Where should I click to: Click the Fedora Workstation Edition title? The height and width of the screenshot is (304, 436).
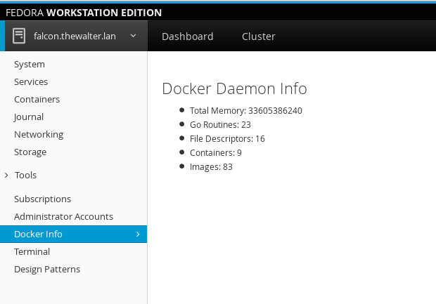pyautogui.click(x=84, y=13)
